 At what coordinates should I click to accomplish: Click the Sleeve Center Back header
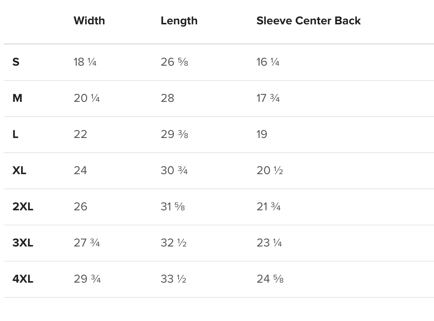[x=308, y=21]
